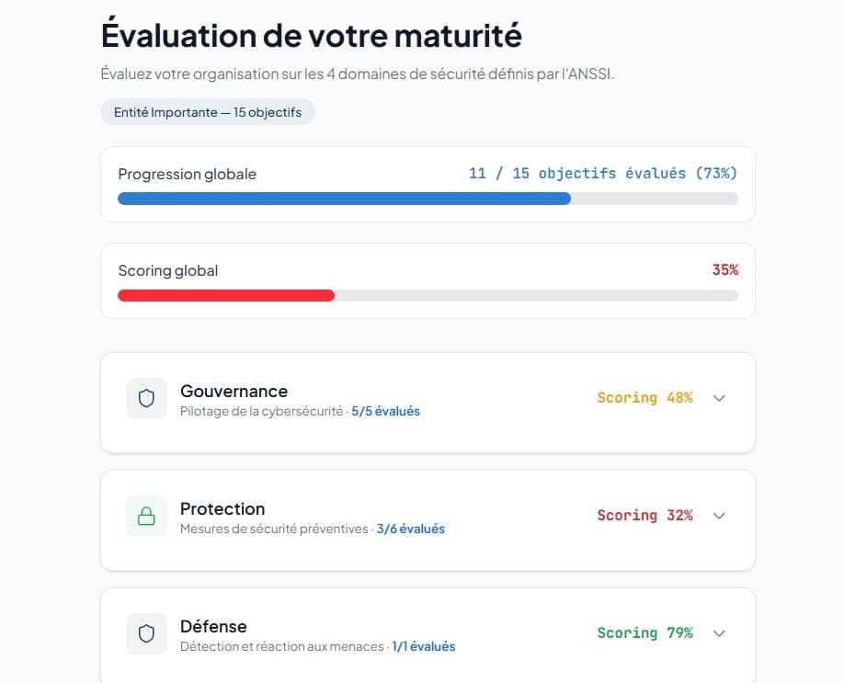Click the "Entité Importante — 15 objectifs" badge
844x683 pixels.
click(208, 110)
